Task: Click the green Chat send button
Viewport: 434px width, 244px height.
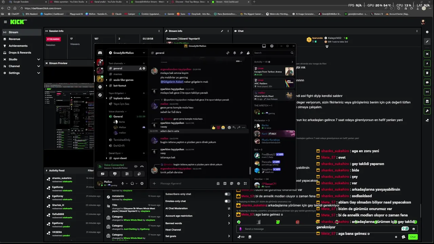Action: click(x=413, y=237)
